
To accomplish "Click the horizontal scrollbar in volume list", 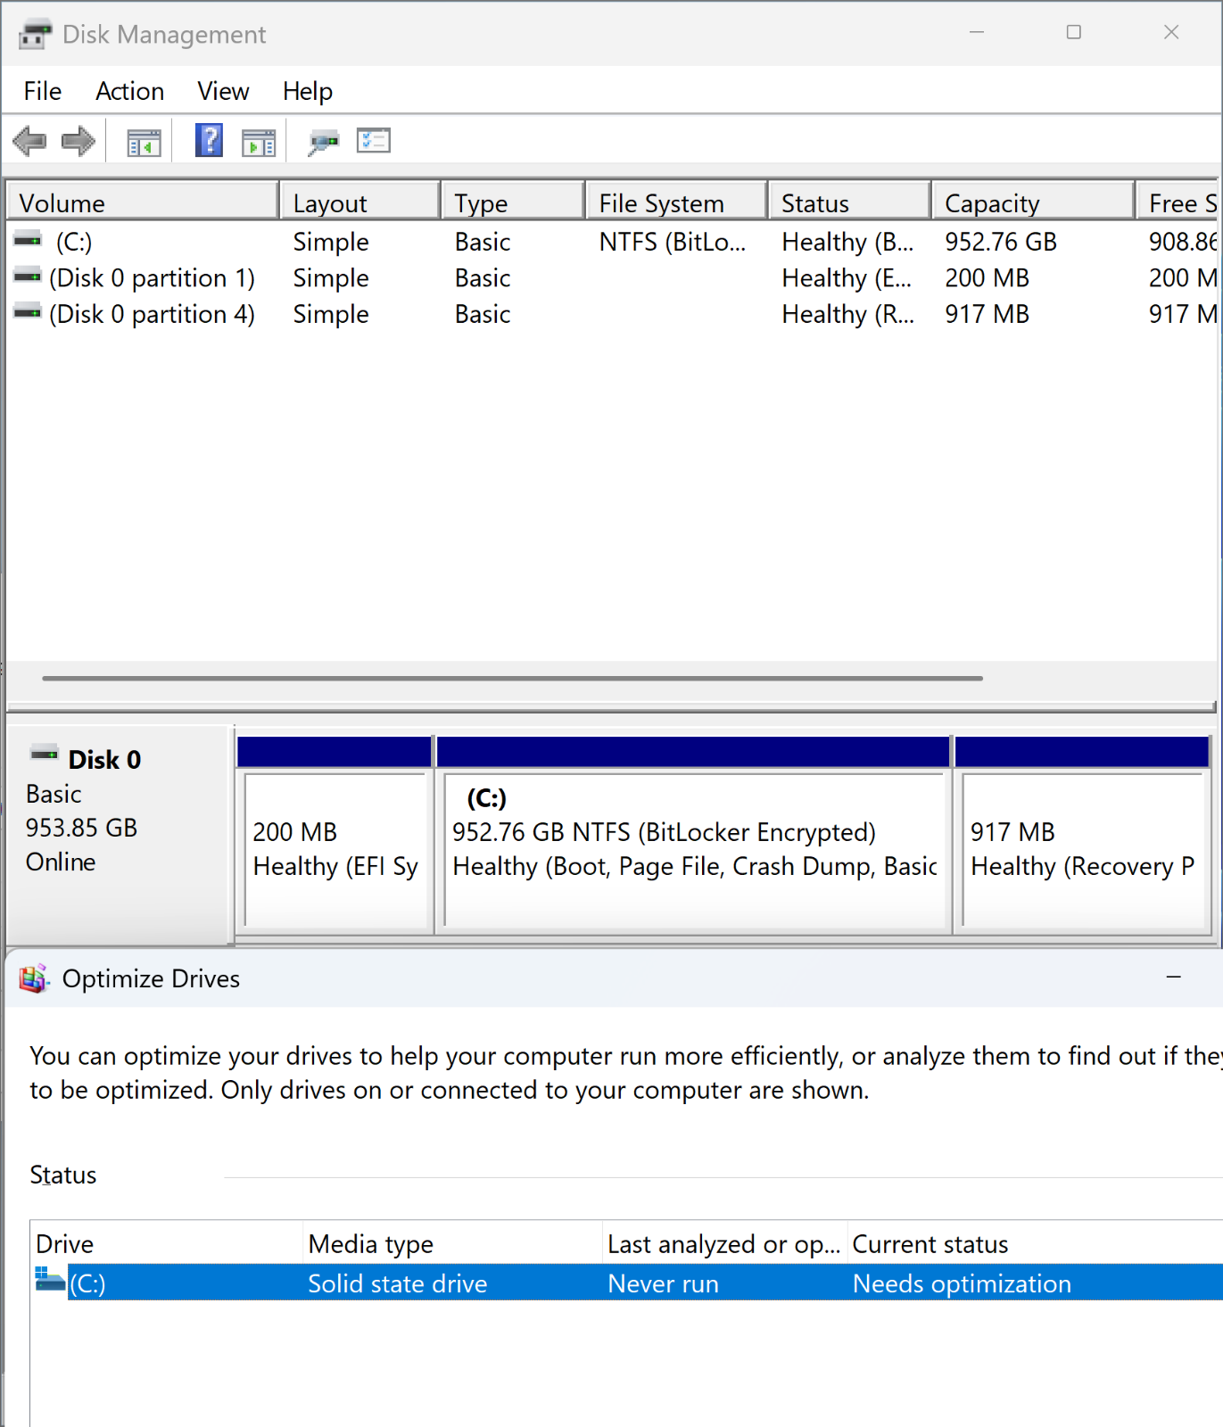I will [512, 679].
